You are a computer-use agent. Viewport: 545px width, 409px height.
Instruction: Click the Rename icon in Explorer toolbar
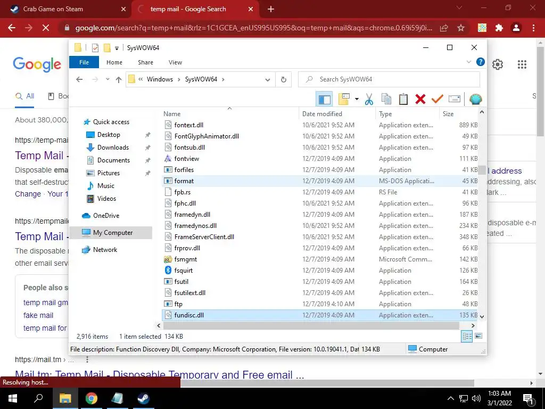[x=455, y=99]
